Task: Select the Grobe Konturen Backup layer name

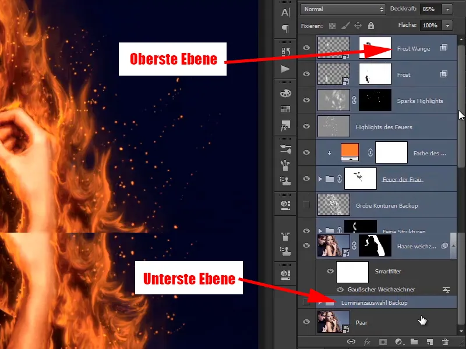Action: pyautogui.click(x=387, y=206)
